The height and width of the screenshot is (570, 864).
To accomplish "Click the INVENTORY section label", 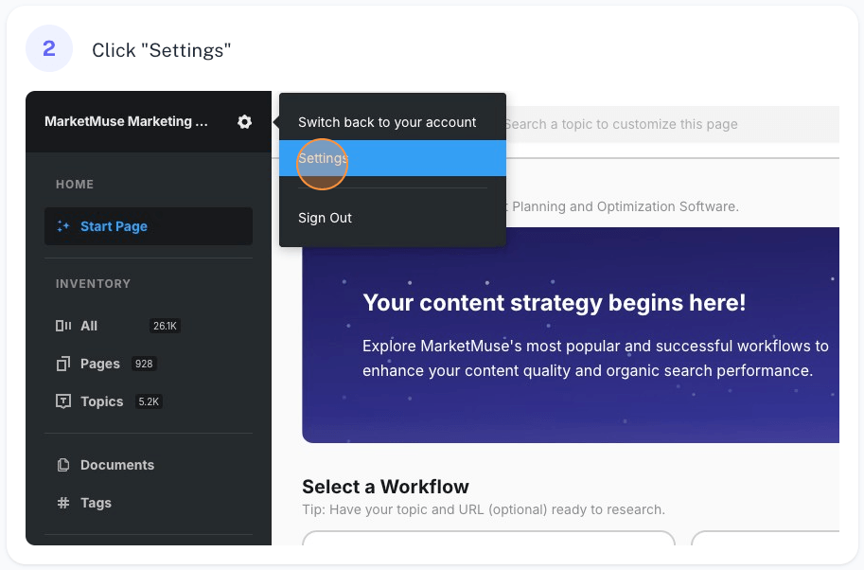I will pyautogui.click(x=93, y=284).
